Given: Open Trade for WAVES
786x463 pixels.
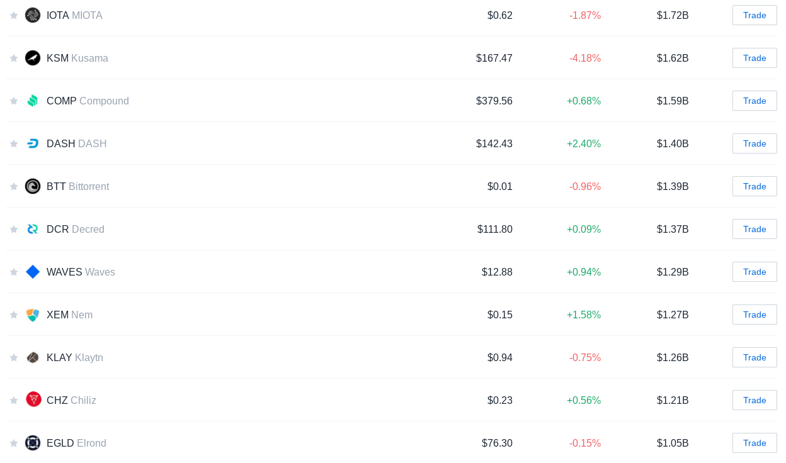Looking at the screenshot, I should [755, 272].
